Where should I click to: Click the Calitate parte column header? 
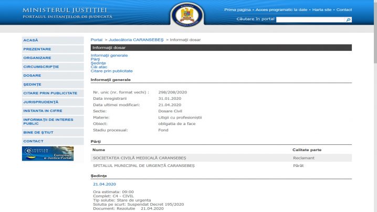pyautogui.click(x=307, y=150)
